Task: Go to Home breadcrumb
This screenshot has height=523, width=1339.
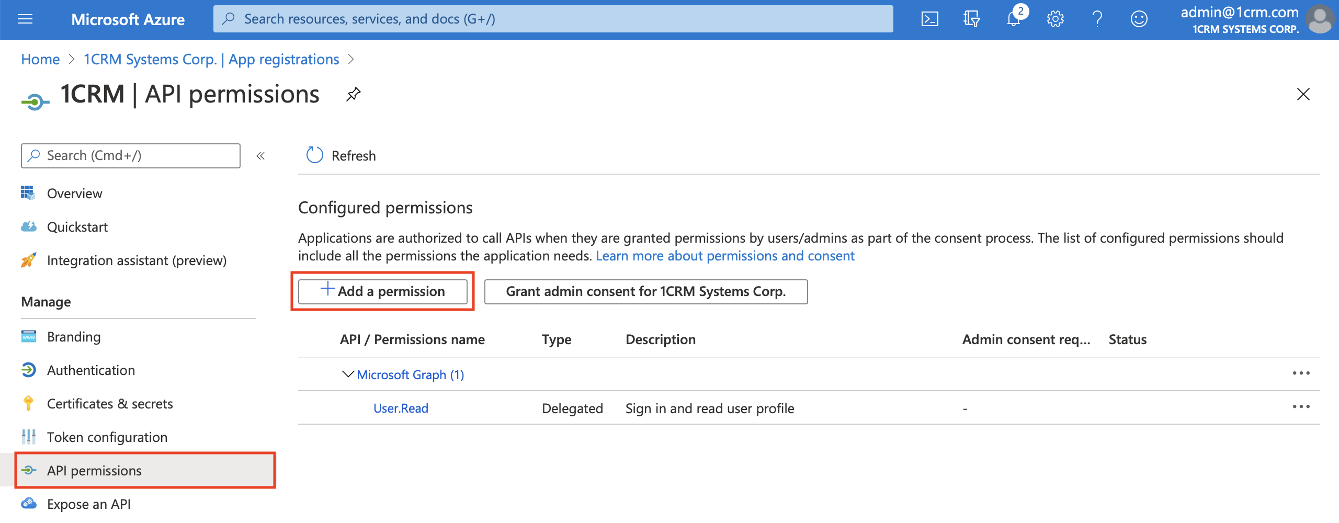Action: coord(40,59)
